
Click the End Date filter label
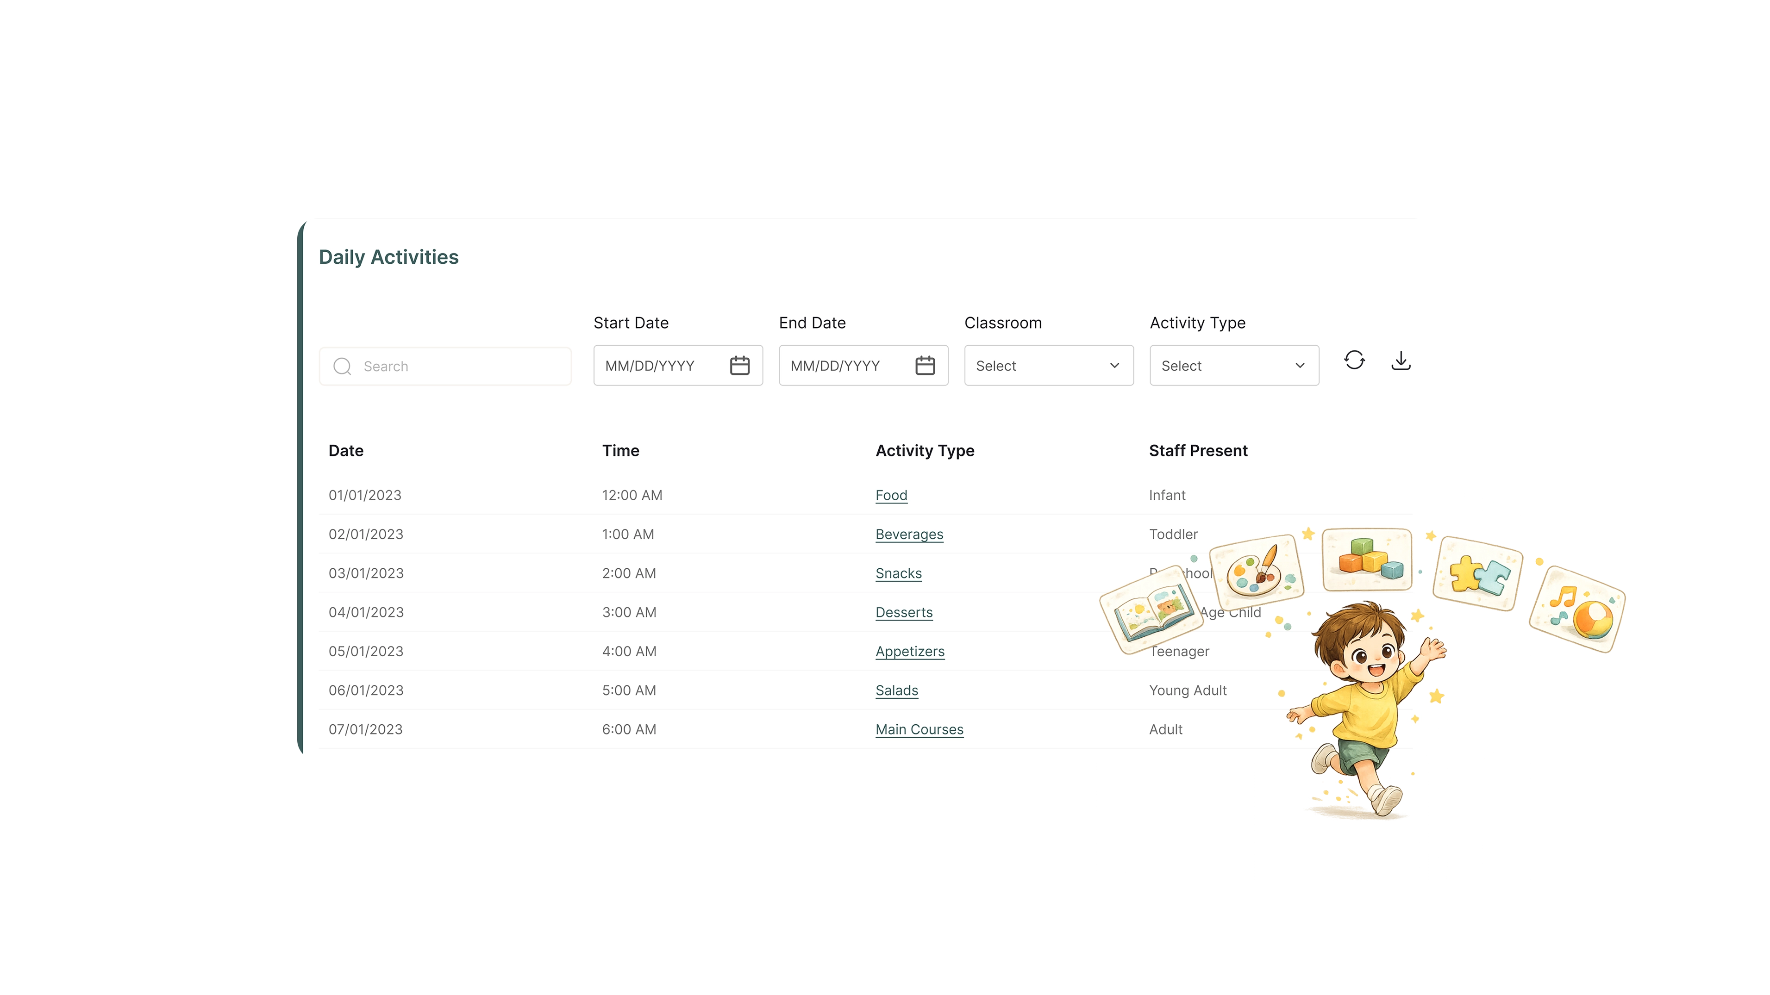pyautogui.click(x=812, y=323)
